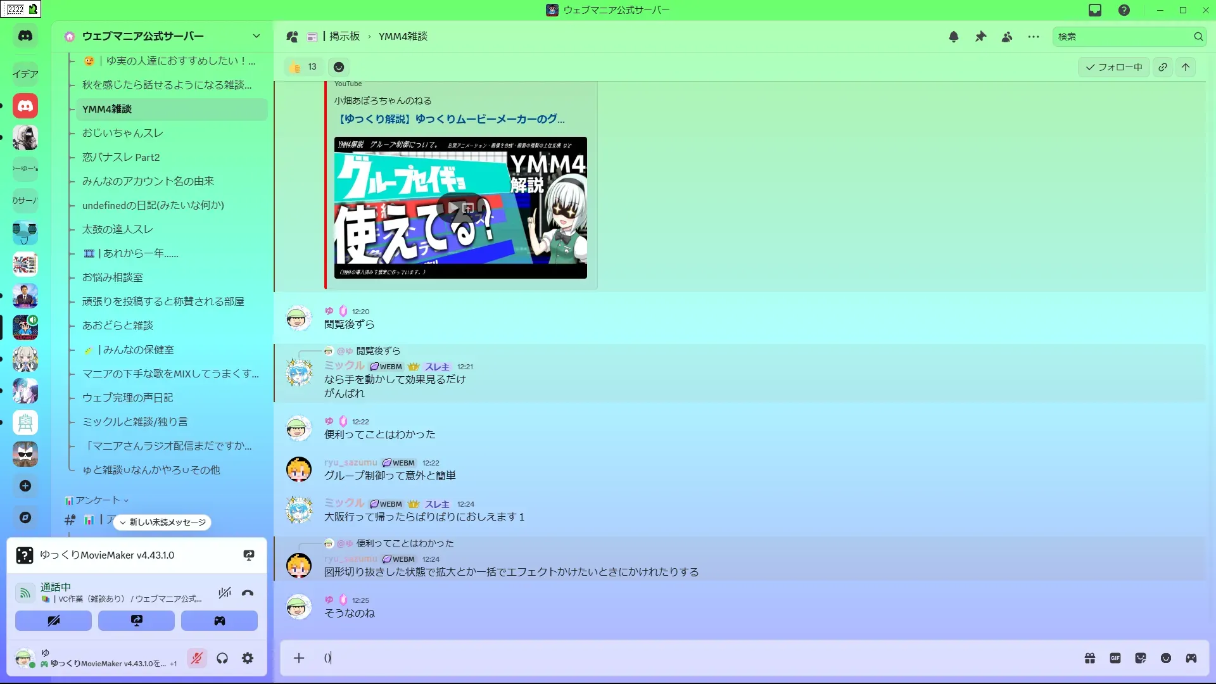Copy the thread link
The width and height of the screenshot is (1216, 684).
click(1163, 67)
